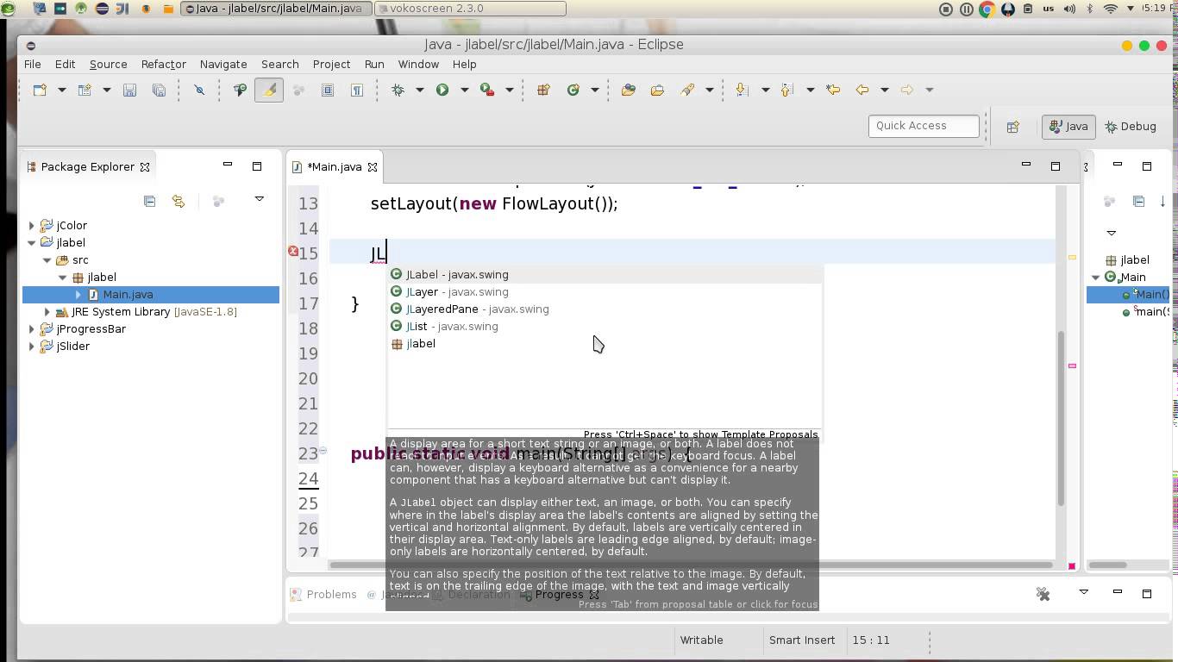Image resolution: width=1178 pixels, height=662 pixels.
Task: Collapse All items in Package Explorer
Action: click(x=149, y=201)
